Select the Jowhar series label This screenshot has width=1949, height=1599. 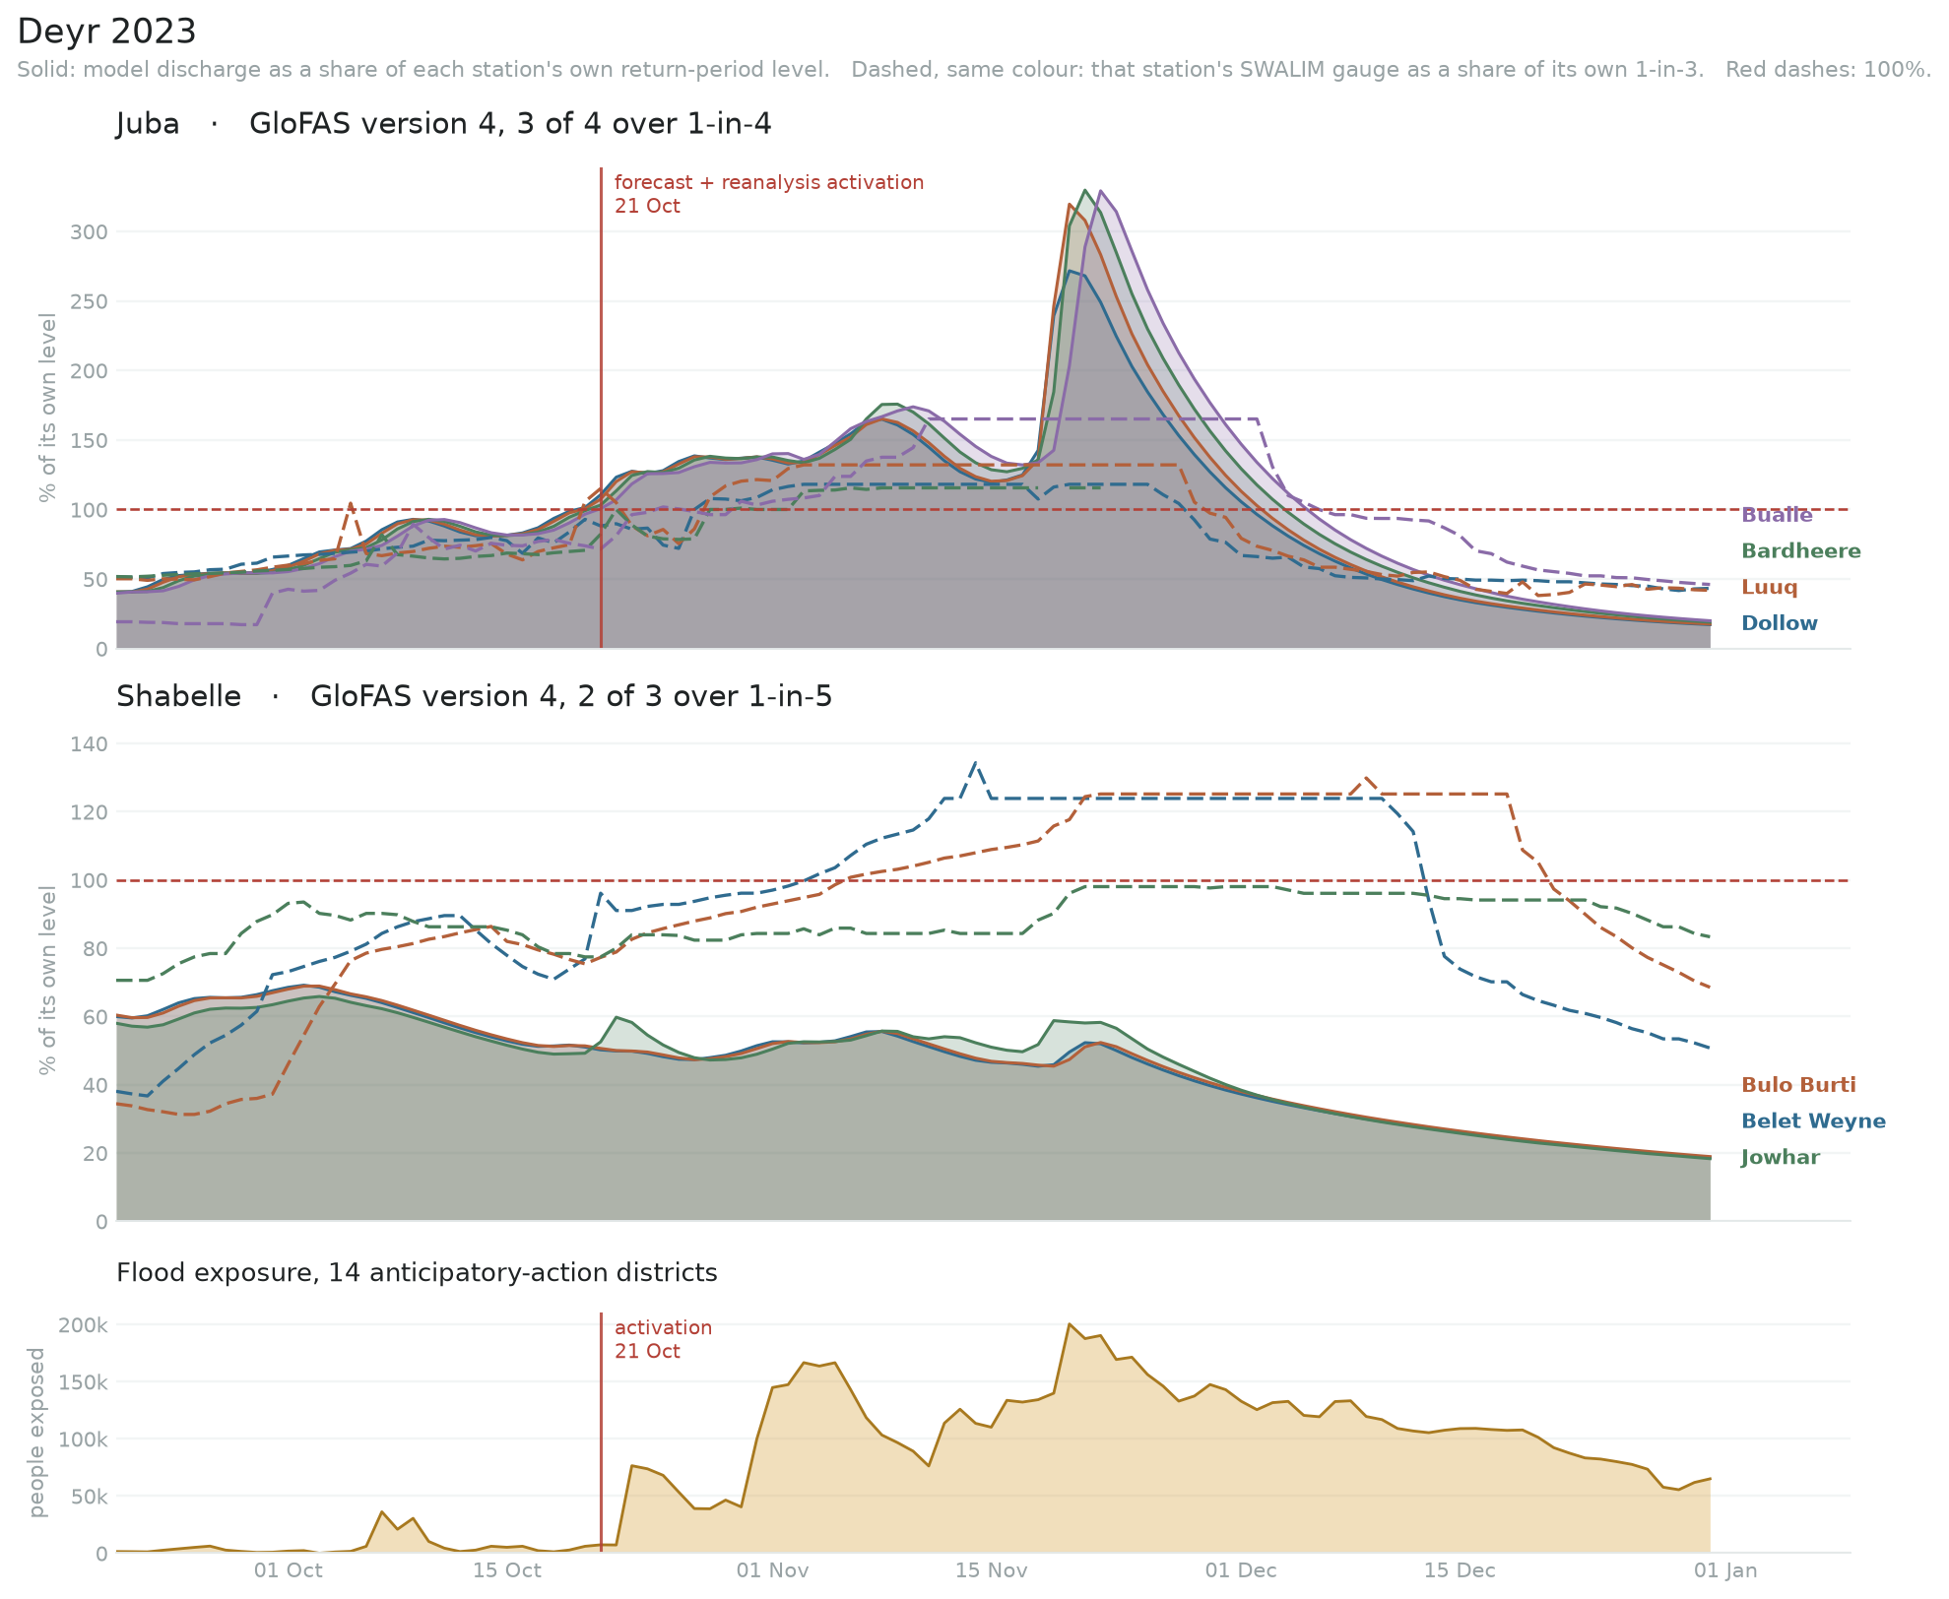pos(1781,1158)
